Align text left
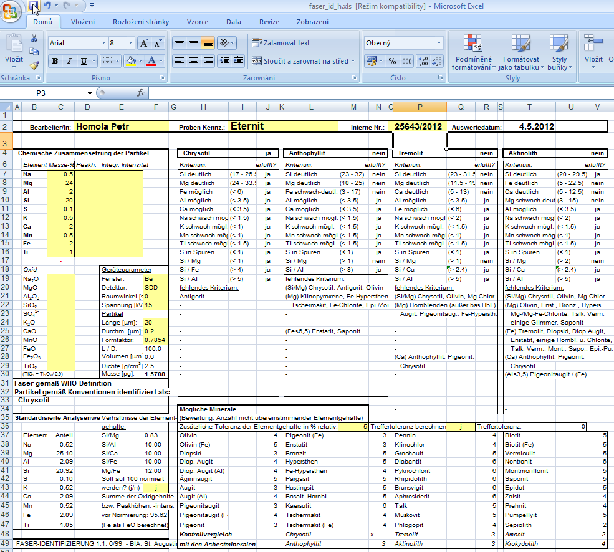The width and height of the screenshot is (614, 552). point(180,60)
